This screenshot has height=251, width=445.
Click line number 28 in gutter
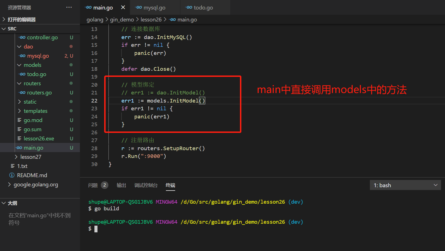coord(94,148)
